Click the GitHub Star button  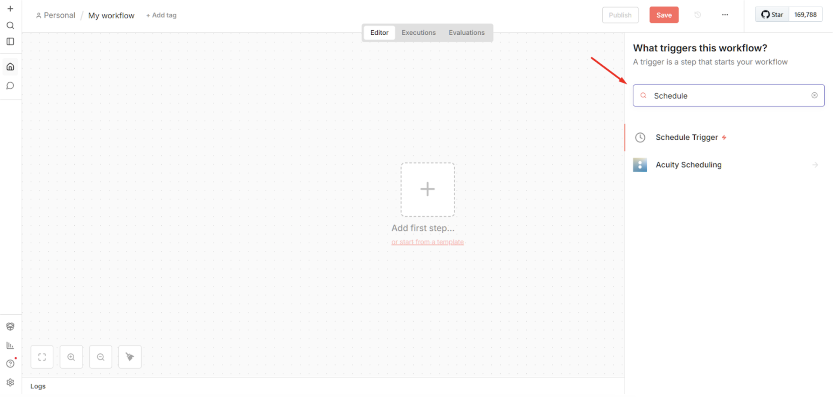772,15
